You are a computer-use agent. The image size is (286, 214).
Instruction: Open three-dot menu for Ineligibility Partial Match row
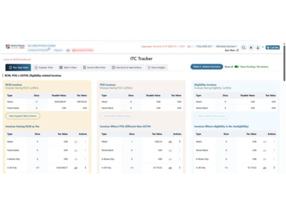tap(274, 150)
